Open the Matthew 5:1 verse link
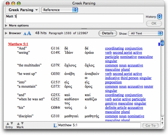Screen dimensions: 168x135 pyautogui.click(x=18, y=44)
